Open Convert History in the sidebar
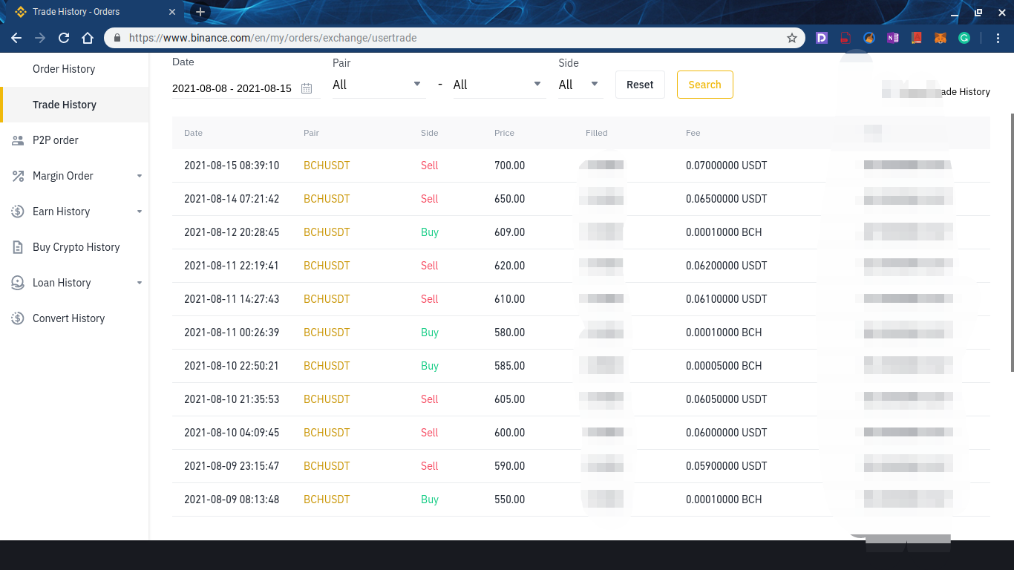The width and height of the screenshot is (1014, 570). (68, 318)
